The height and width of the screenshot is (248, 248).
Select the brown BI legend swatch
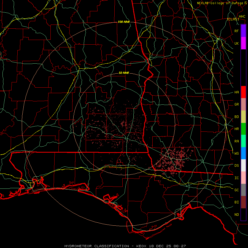[243, 202]
